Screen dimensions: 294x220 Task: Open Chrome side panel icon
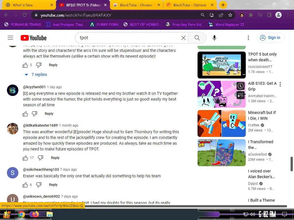pos(269,15)
